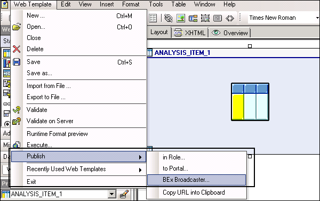320x201 pixels.
Task: Click the ANALYSIS_ITEM_1 table icon in header
Action: tap(149, 53)
